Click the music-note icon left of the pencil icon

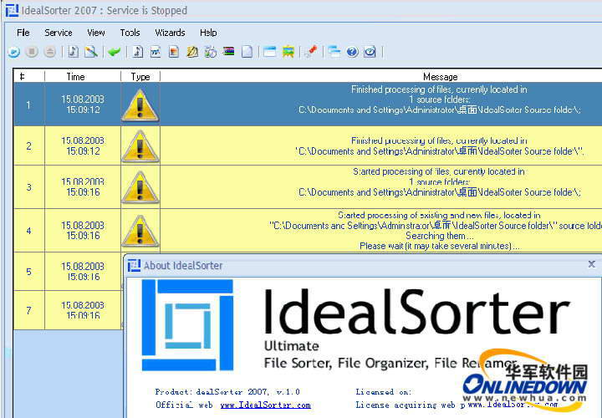(73, 52)
